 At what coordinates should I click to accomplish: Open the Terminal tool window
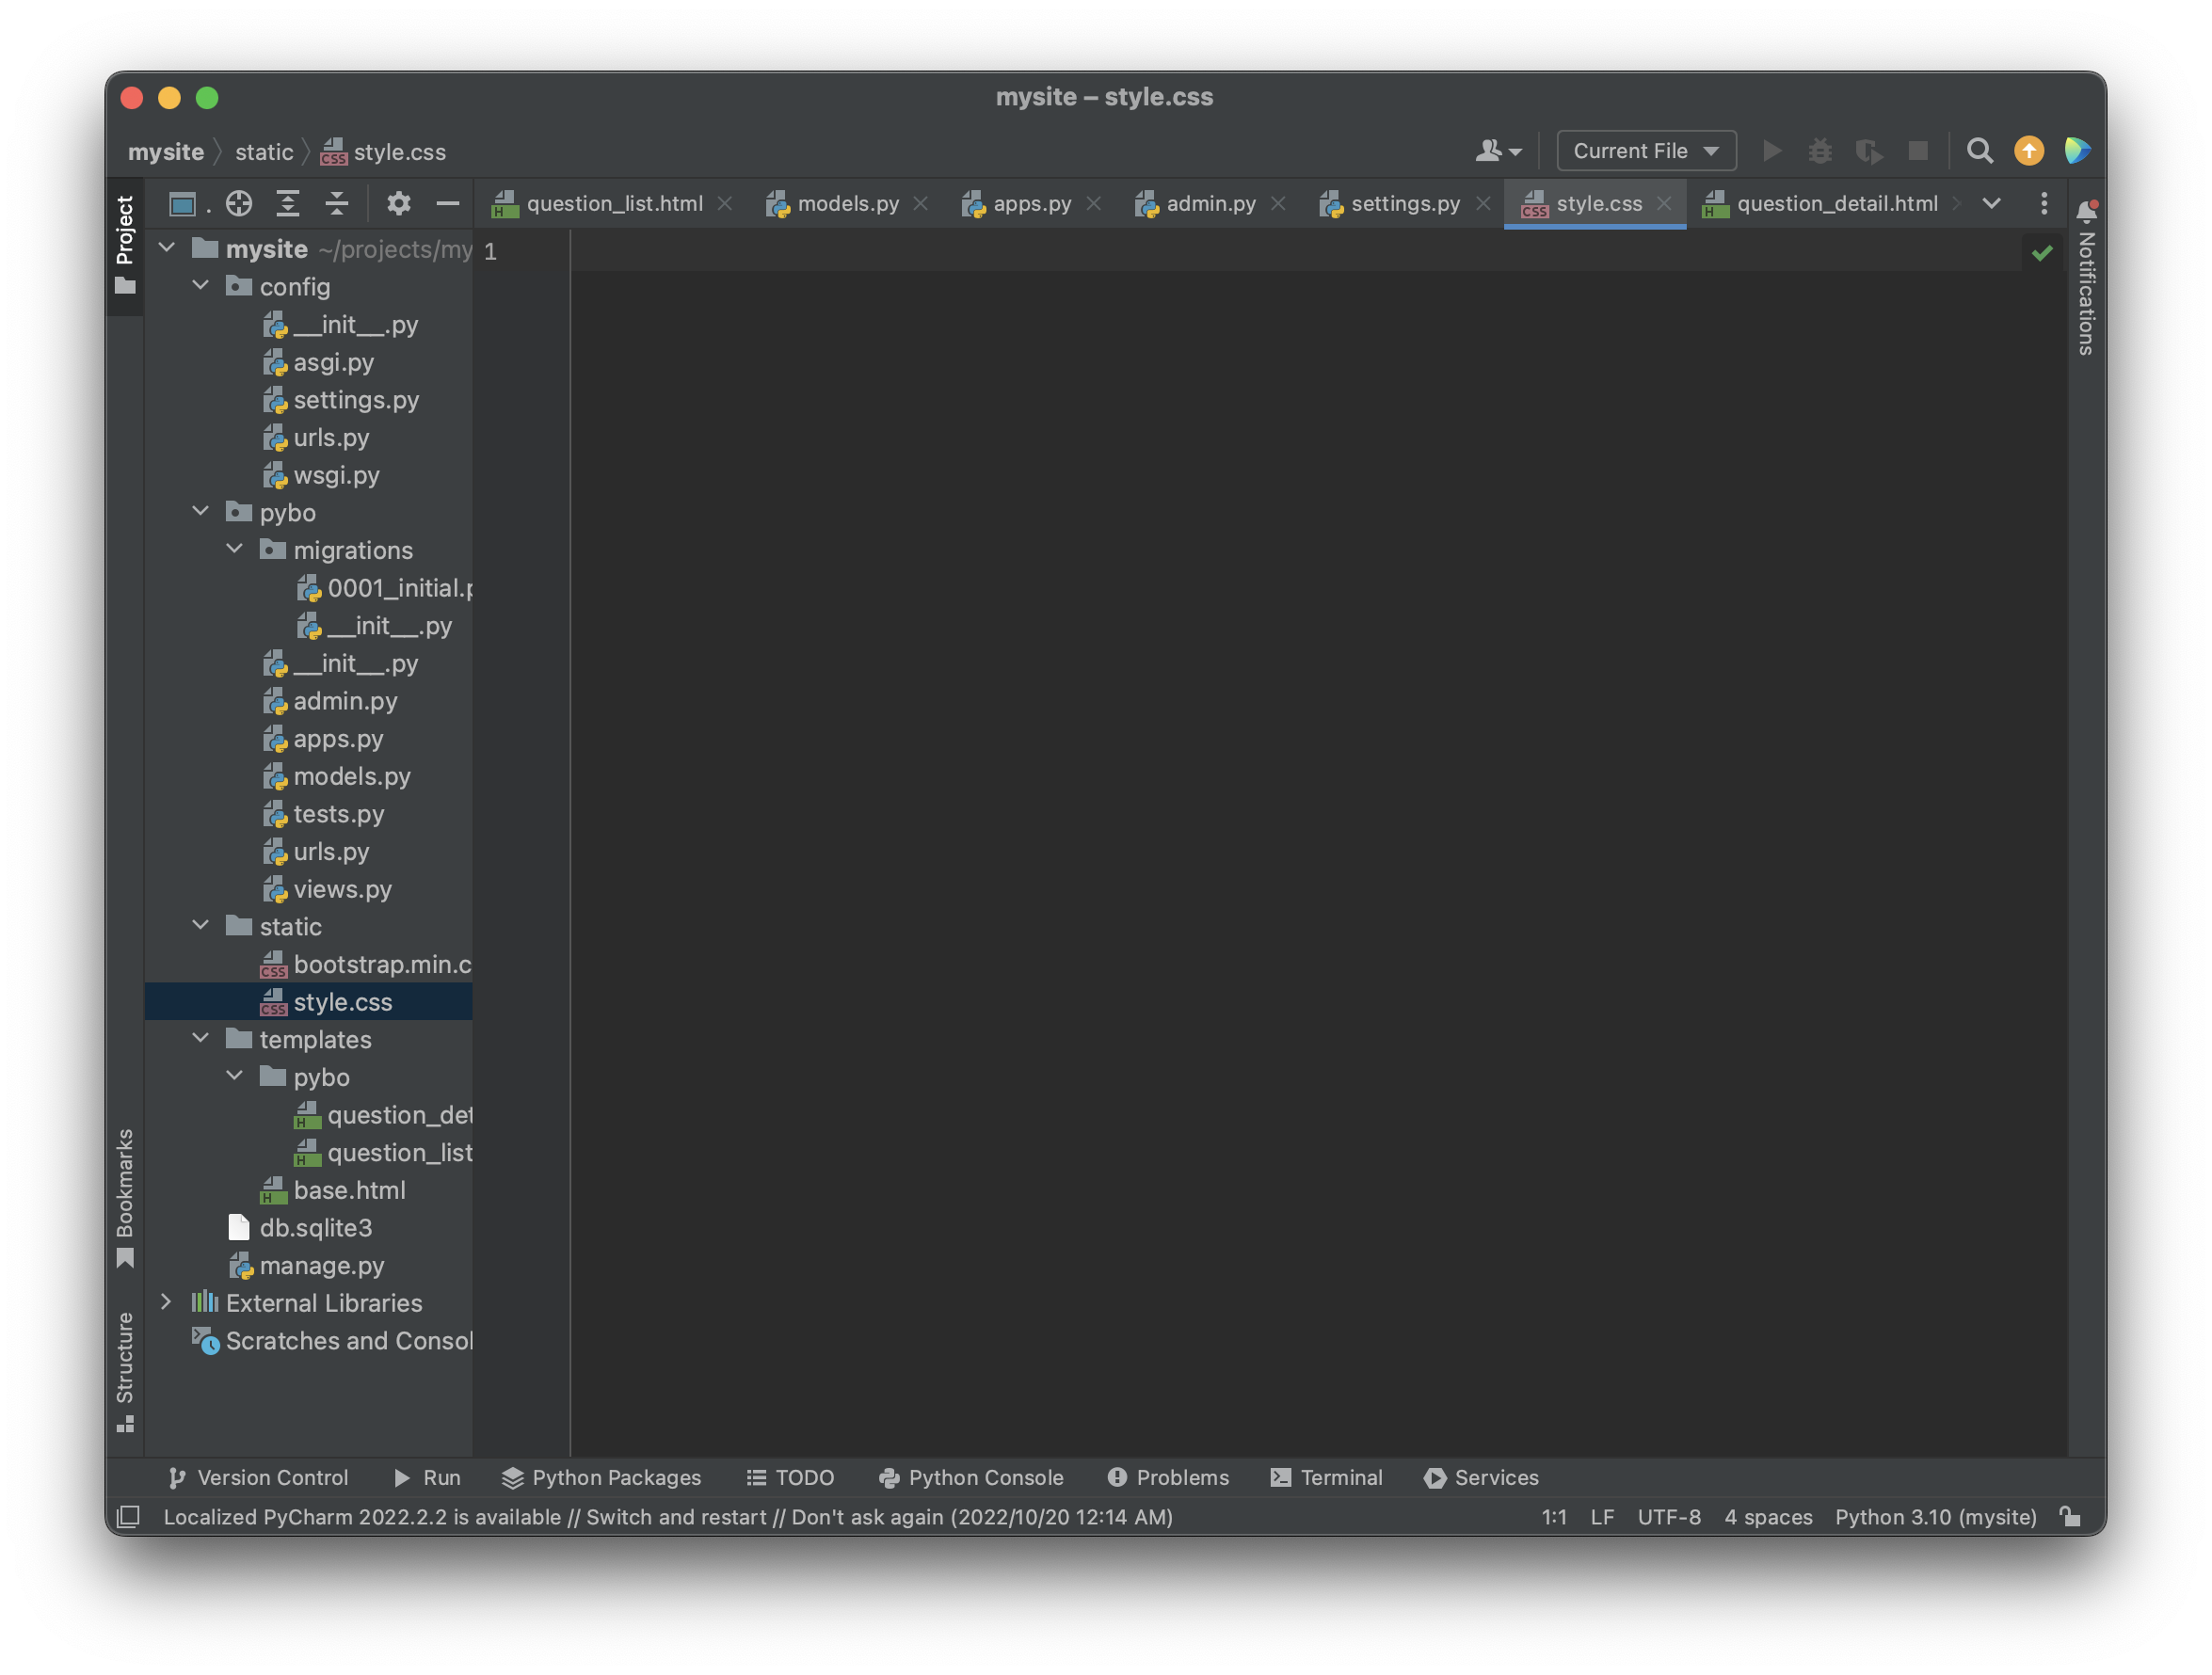pos(1326,1477)
